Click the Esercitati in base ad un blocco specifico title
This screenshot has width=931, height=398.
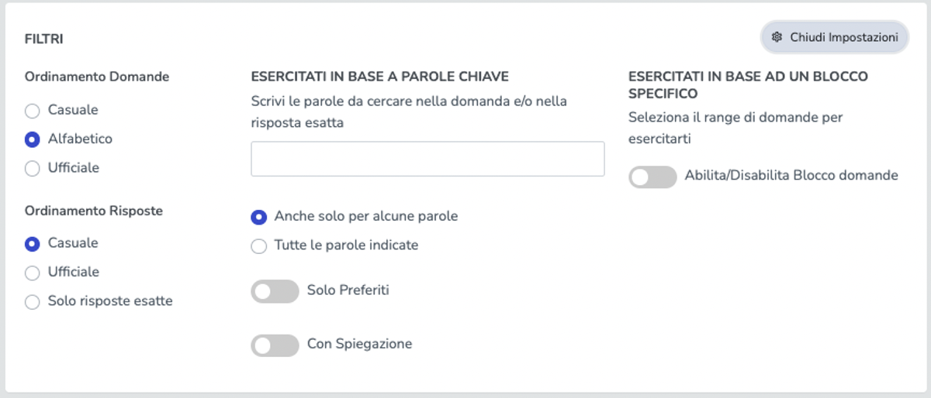click(x=748, y=85)
